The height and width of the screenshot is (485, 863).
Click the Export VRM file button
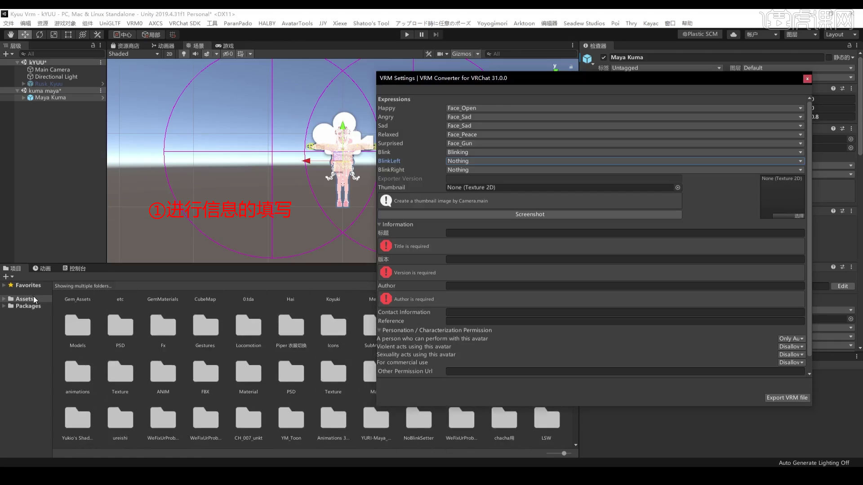pyautogui.click(x=787, y=397)
